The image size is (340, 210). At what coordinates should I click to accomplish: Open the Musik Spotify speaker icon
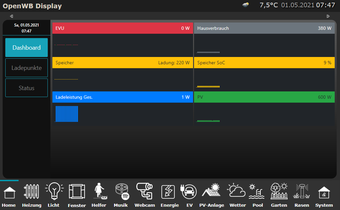tap(121, 192)
